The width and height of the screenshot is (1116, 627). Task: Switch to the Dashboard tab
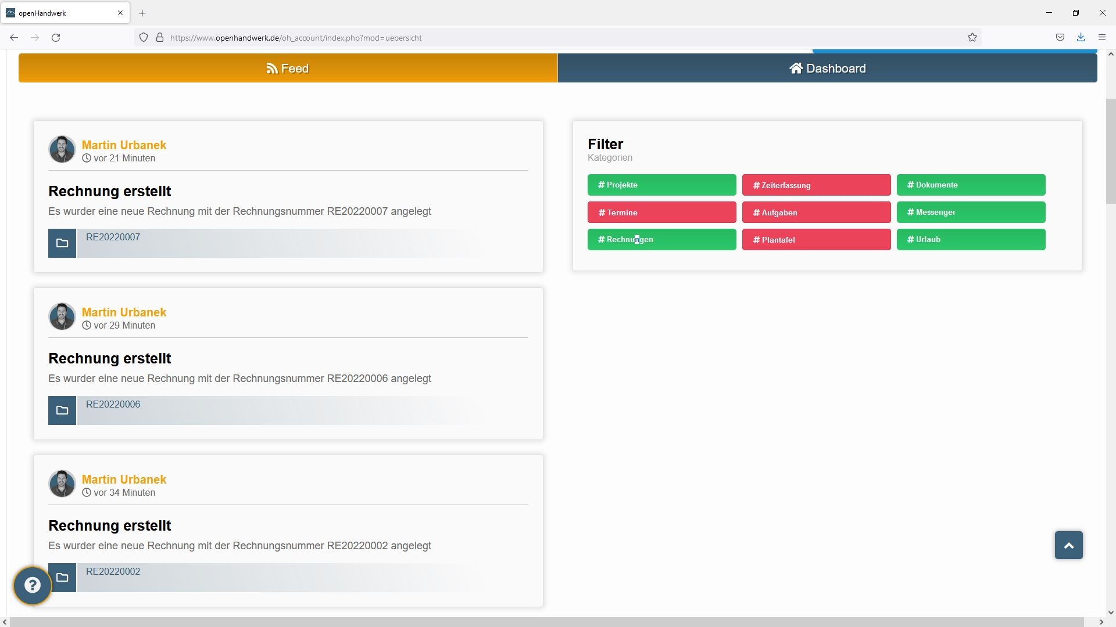click(827, 69)
